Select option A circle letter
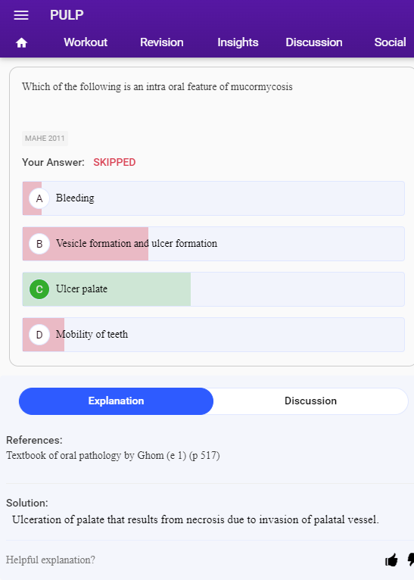The image size is (414, 580). [39, 198]
